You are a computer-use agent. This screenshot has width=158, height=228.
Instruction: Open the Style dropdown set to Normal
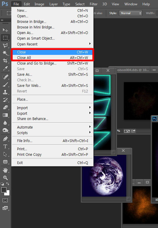click(x=131, y=13)
